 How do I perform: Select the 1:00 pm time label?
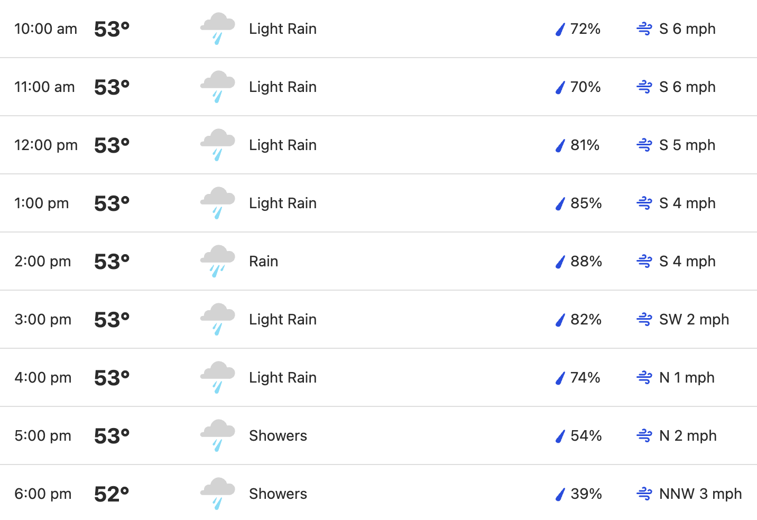[x=42, y=203]
